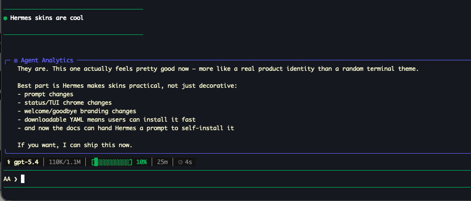Viewport: 471px width, 201px height.
Task: Click the 25m session duration indicator
Action: [x=163, y=162]
